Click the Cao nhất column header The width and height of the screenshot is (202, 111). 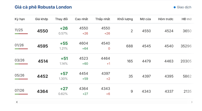(x=81, y=19)
